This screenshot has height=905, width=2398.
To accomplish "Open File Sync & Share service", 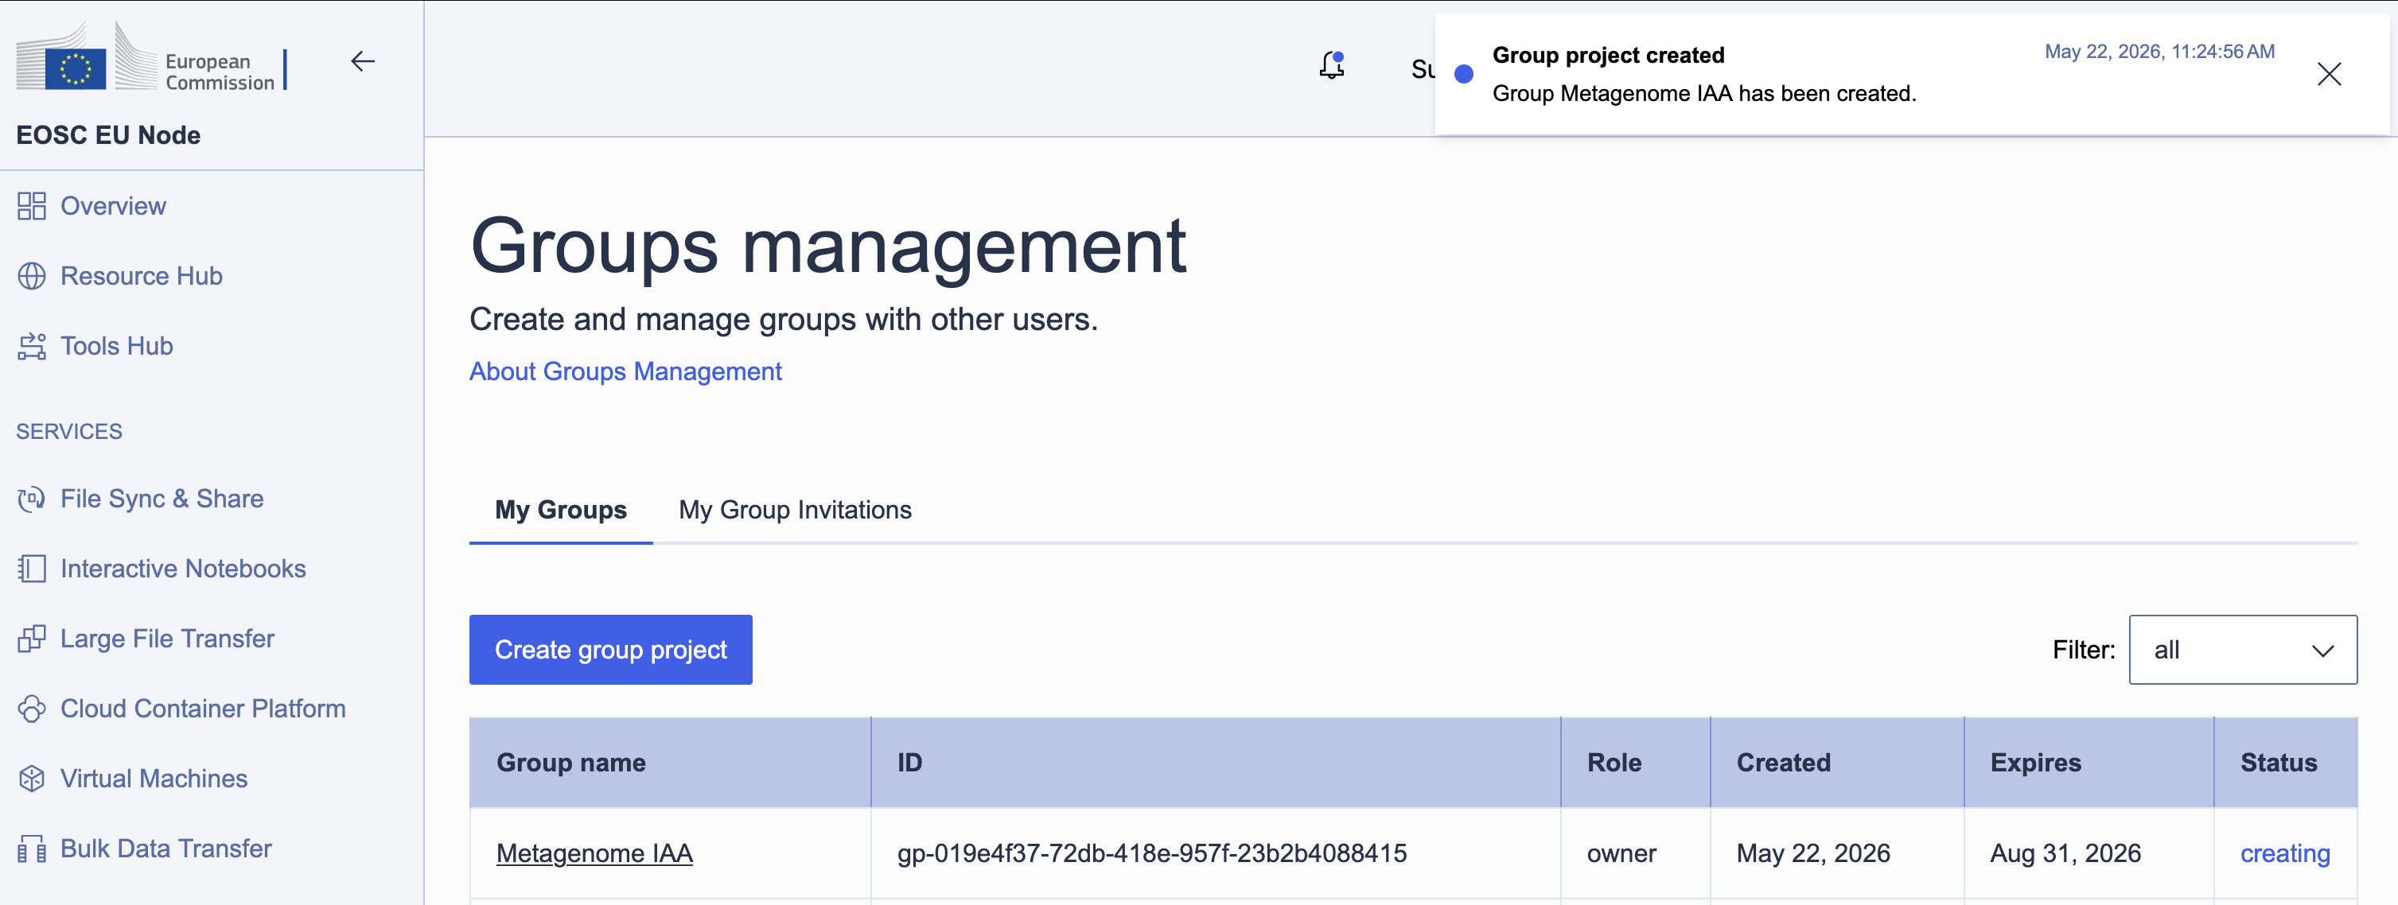I will click(x=162, y=499).
